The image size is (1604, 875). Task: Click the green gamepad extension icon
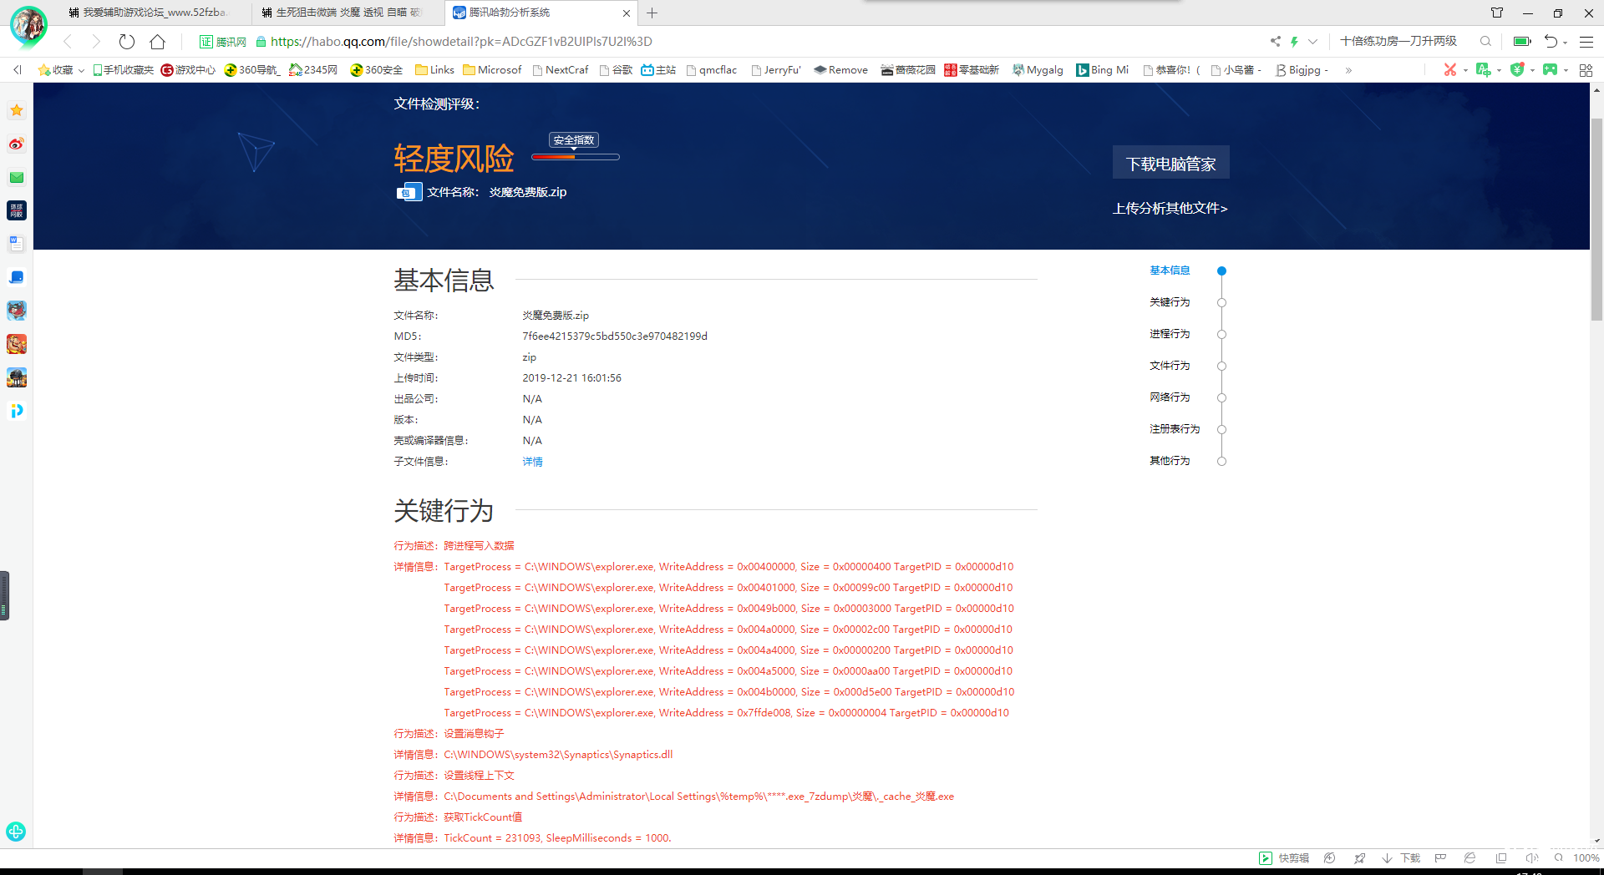(1551, 70)
